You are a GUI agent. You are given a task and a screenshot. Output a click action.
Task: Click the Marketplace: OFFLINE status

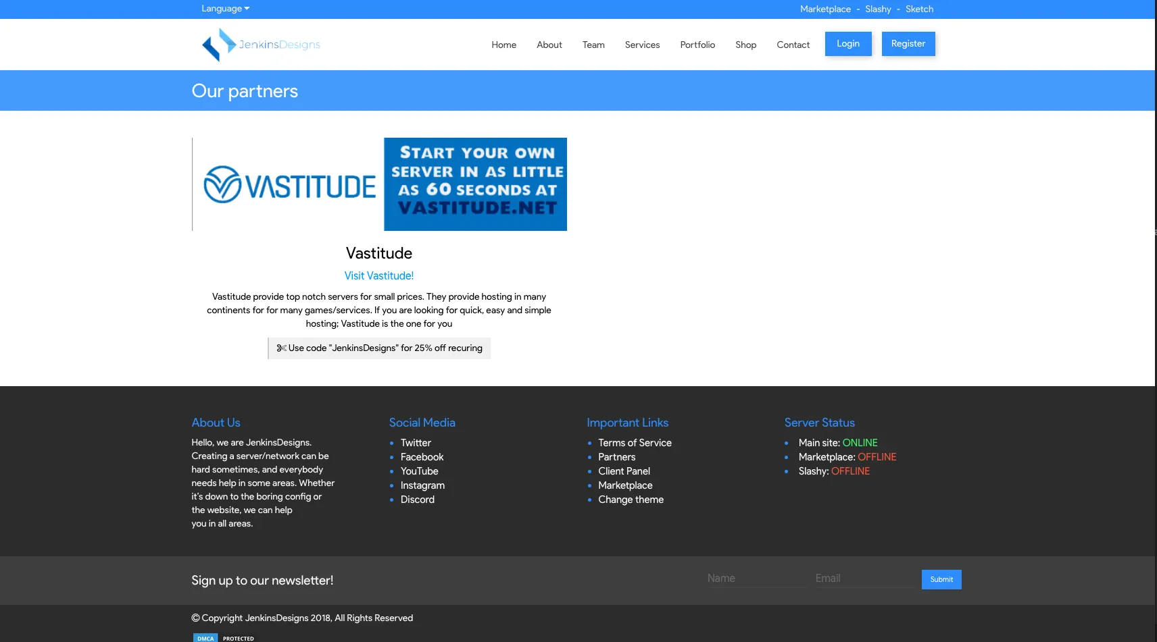(x=847, y=457)
